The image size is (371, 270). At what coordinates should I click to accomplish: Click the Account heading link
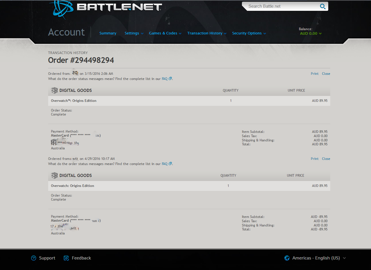pos(66,32)
